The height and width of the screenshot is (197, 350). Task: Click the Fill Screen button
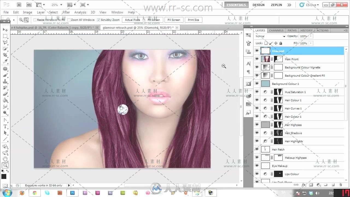[174, 20]
